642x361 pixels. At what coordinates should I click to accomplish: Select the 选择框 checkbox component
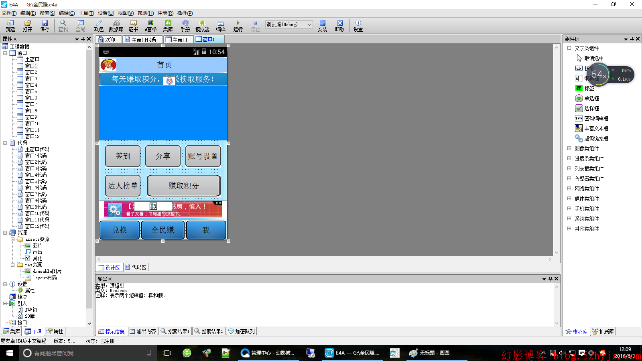tap(591, 108)
